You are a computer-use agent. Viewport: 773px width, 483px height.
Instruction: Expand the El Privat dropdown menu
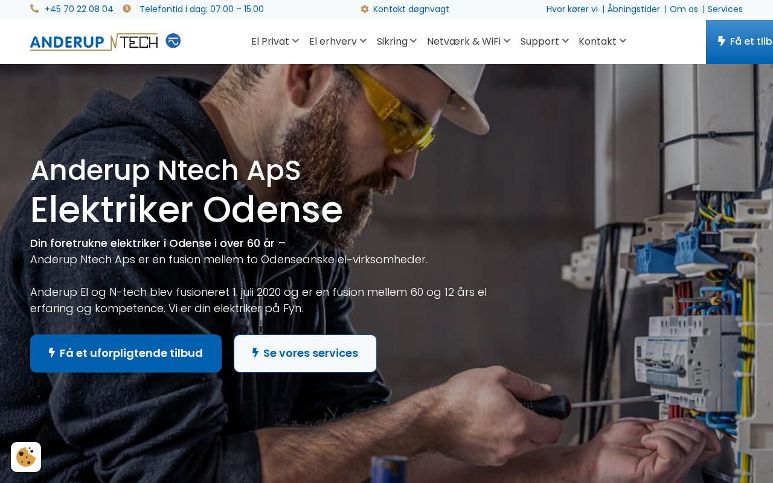[x=275, y=41]
